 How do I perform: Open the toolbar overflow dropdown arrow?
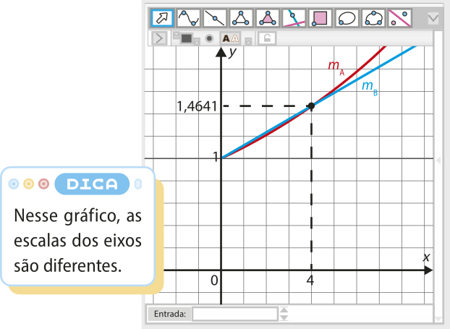[433, 19]
